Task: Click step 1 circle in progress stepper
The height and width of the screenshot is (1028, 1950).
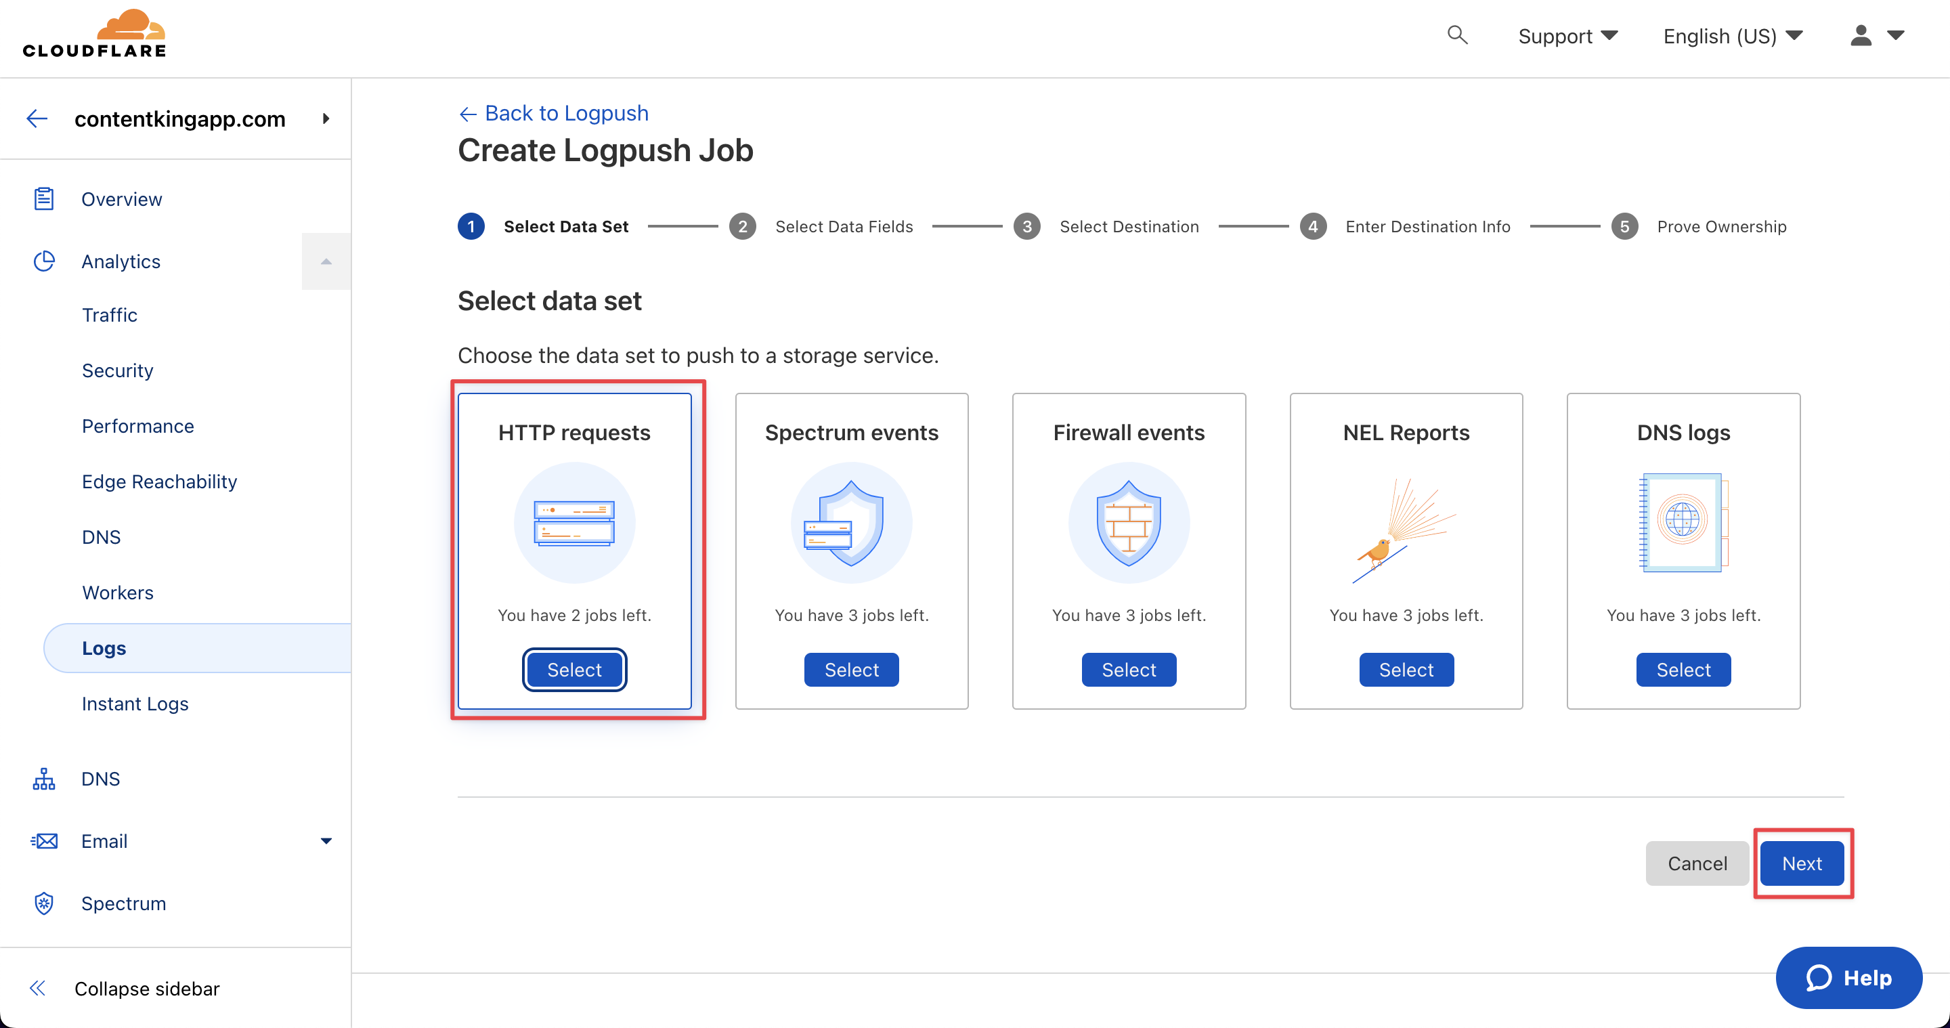Action: tap(471, 226)
